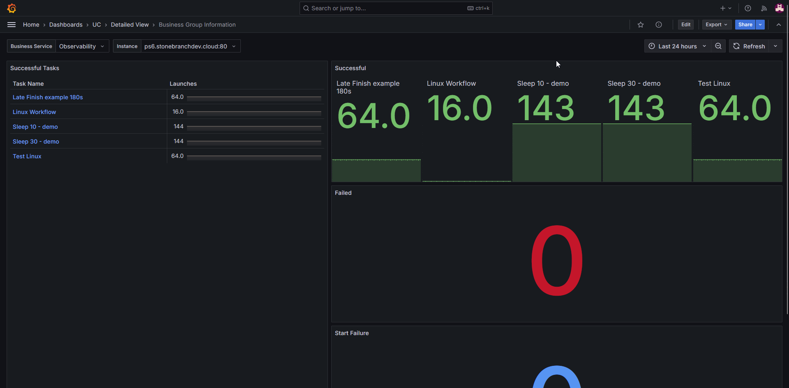The image size is (789, 388).
Task: Click the Grafana logo icon
Action: (12, 8)
